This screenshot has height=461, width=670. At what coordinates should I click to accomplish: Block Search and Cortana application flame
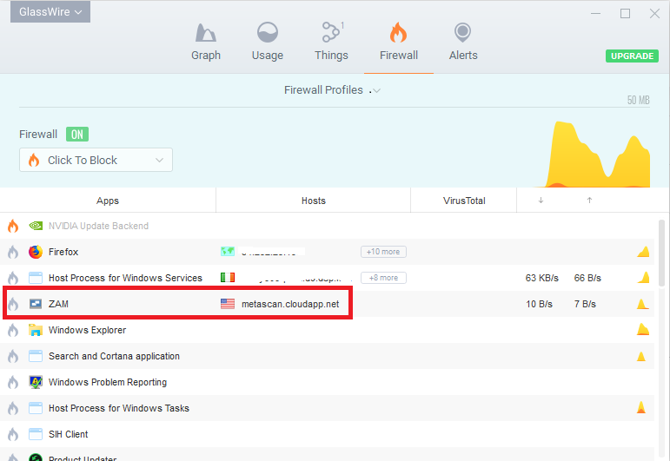click(13, 356)
